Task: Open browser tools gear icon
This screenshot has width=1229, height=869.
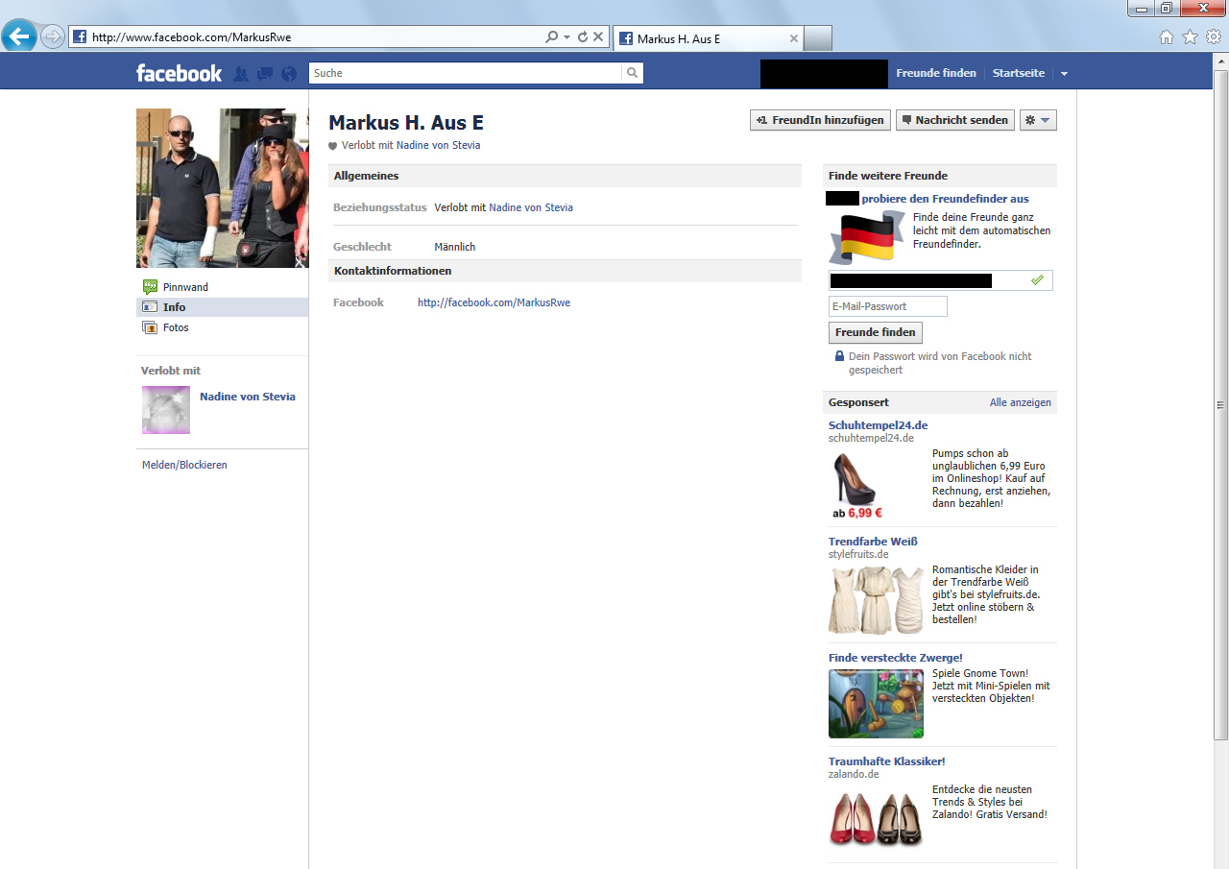Action: point(1214,37)
